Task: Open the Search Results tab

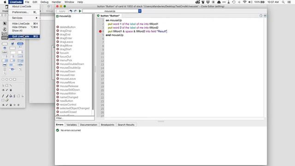Action: click(x=126, y=125)
